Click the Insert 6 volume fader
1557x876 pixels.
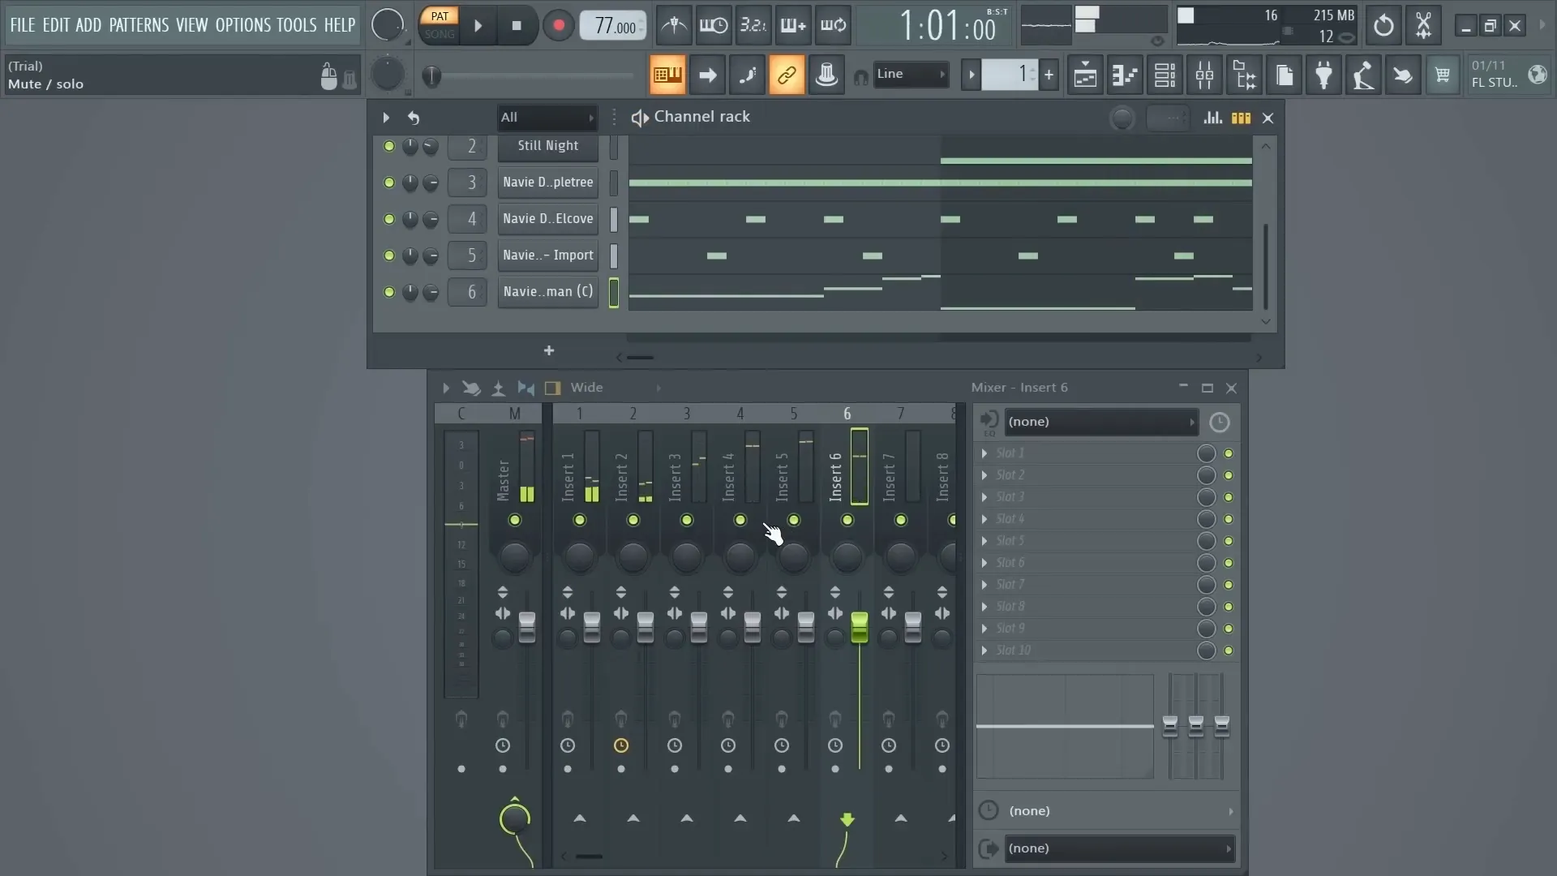coord(860,628)
